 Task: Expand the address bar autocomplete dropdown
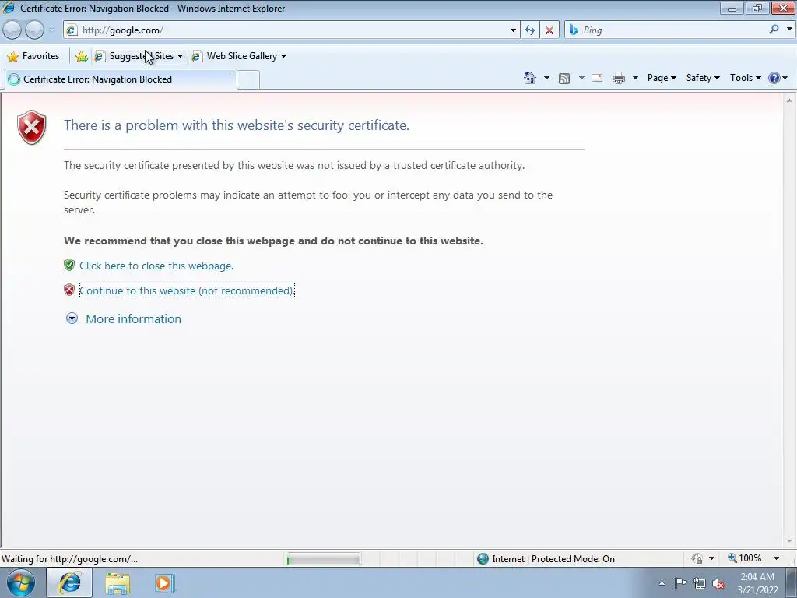[513, 30]
